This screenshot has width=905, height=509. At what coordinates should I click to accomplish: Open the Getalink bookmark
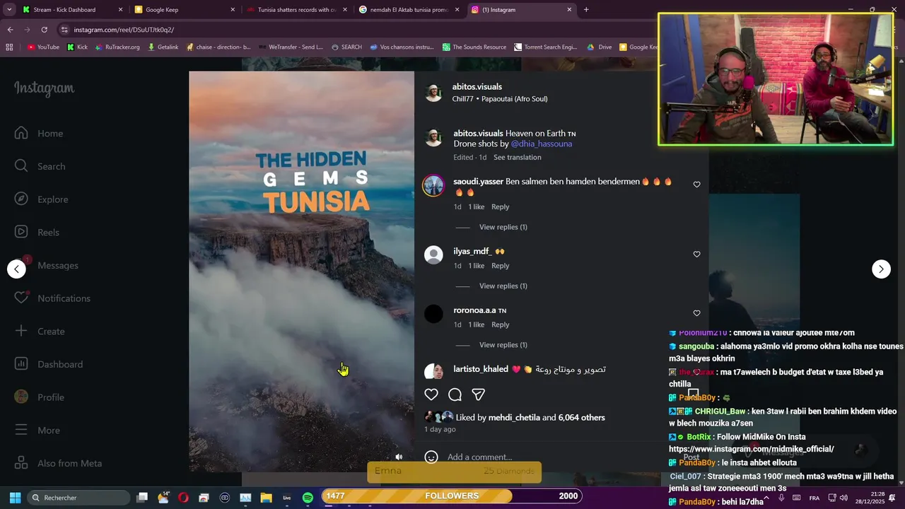pyautogui.click(x=163, y=47)
